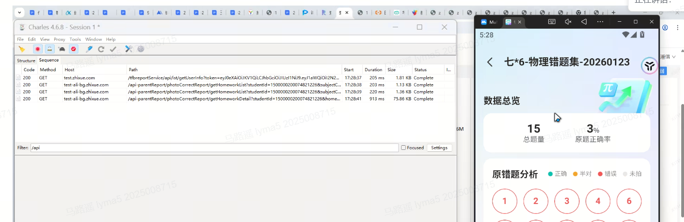Viewport: 684px width, 222px height.
Task: Click the Repeat refresh arrow icon
Action: coord(101,49)
